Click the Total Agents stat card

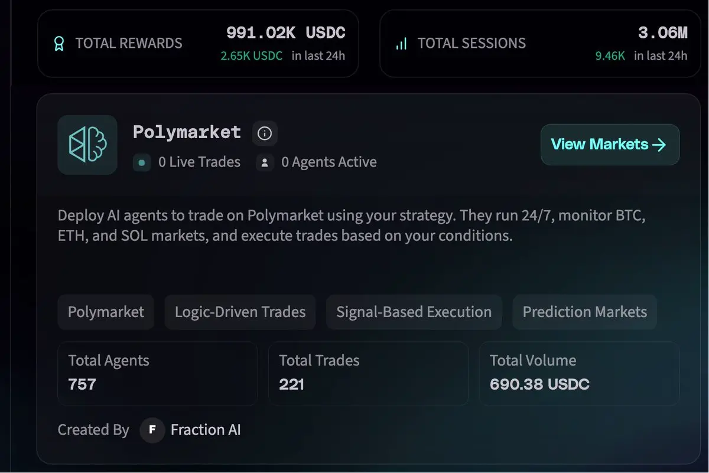[158, 374]
